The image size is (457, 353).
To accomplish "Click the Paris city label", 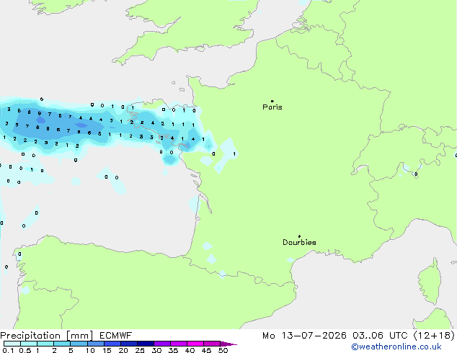I will click(x=272, y=107).
